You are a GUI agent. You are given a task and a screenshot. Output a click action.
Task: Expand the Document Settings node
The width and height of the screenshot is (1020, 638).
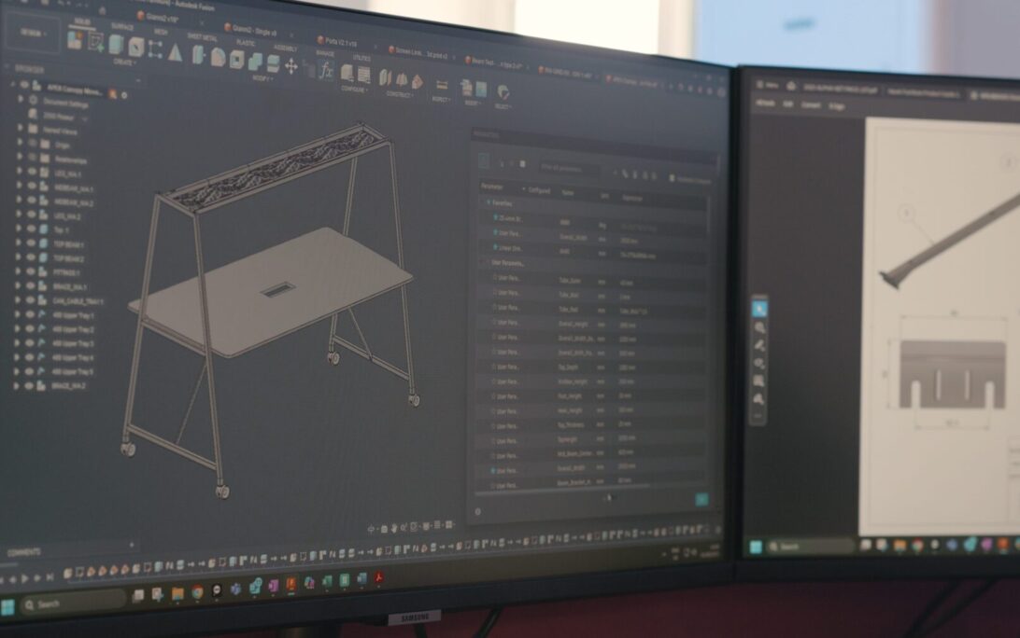(x=21, y=100)
